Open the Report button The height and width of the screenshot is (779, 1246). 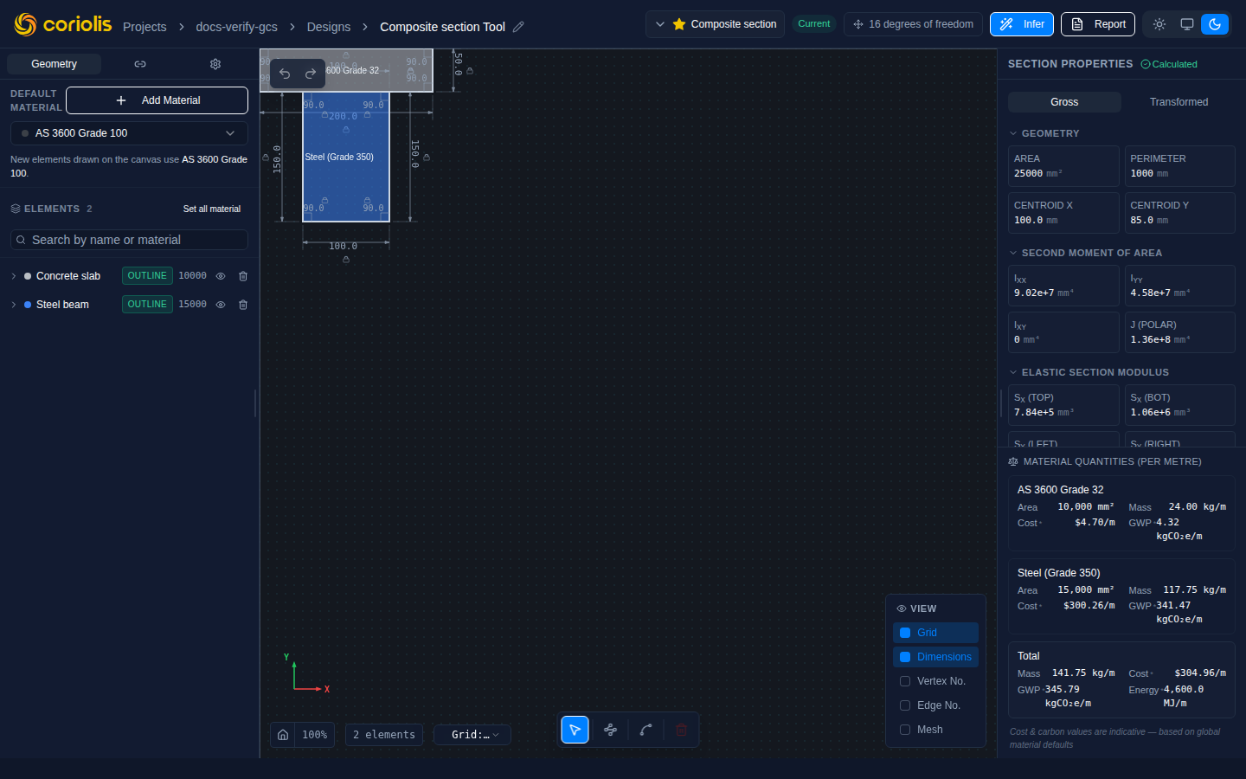[1099, 24]
